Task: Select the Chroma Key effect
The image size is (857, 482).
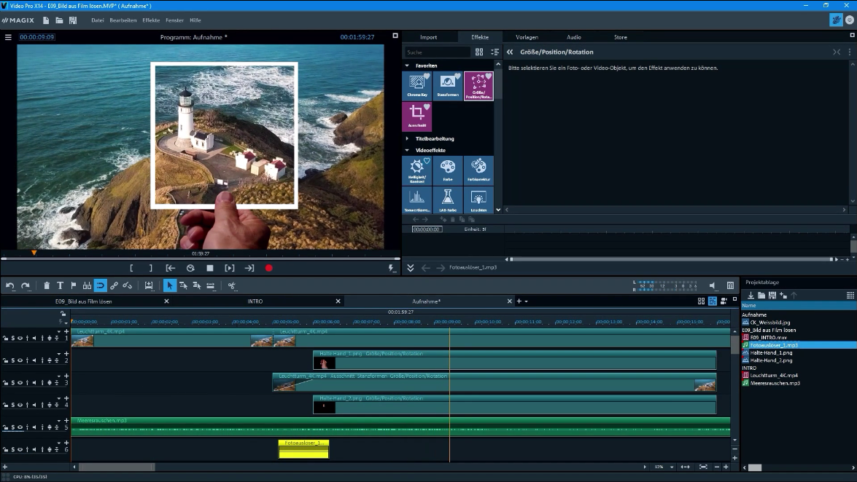Action: tap(417, 85)
